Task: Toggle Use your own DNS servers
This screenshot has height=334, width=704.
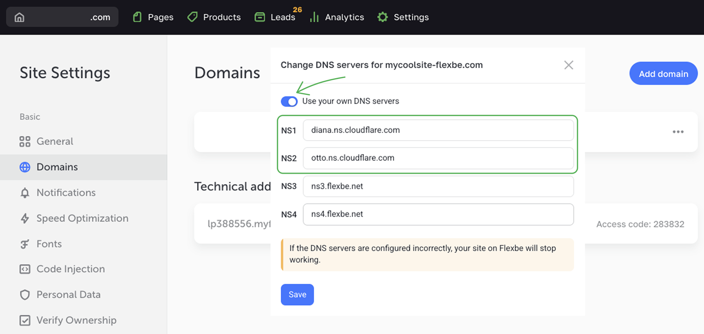Action: click(289, 102)
